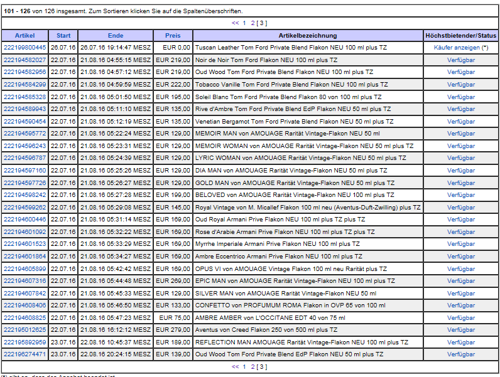The height and width of the screenshot is (377, 500).
Task: Click 'Käufer anzeigen' for Tuscan Leather
Action: pos(457,48)
